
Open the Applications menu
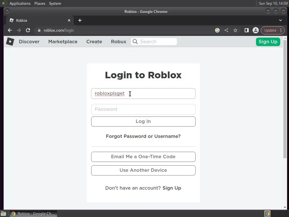(20, 3)
